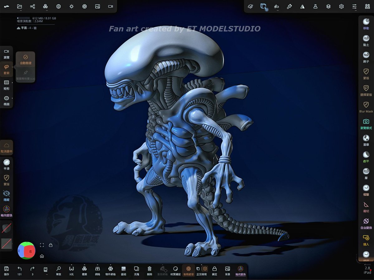Open the interface sliders menu
The height and width of the screenshot is (280, 374).
pyautogui.click(x=354, y=6)
